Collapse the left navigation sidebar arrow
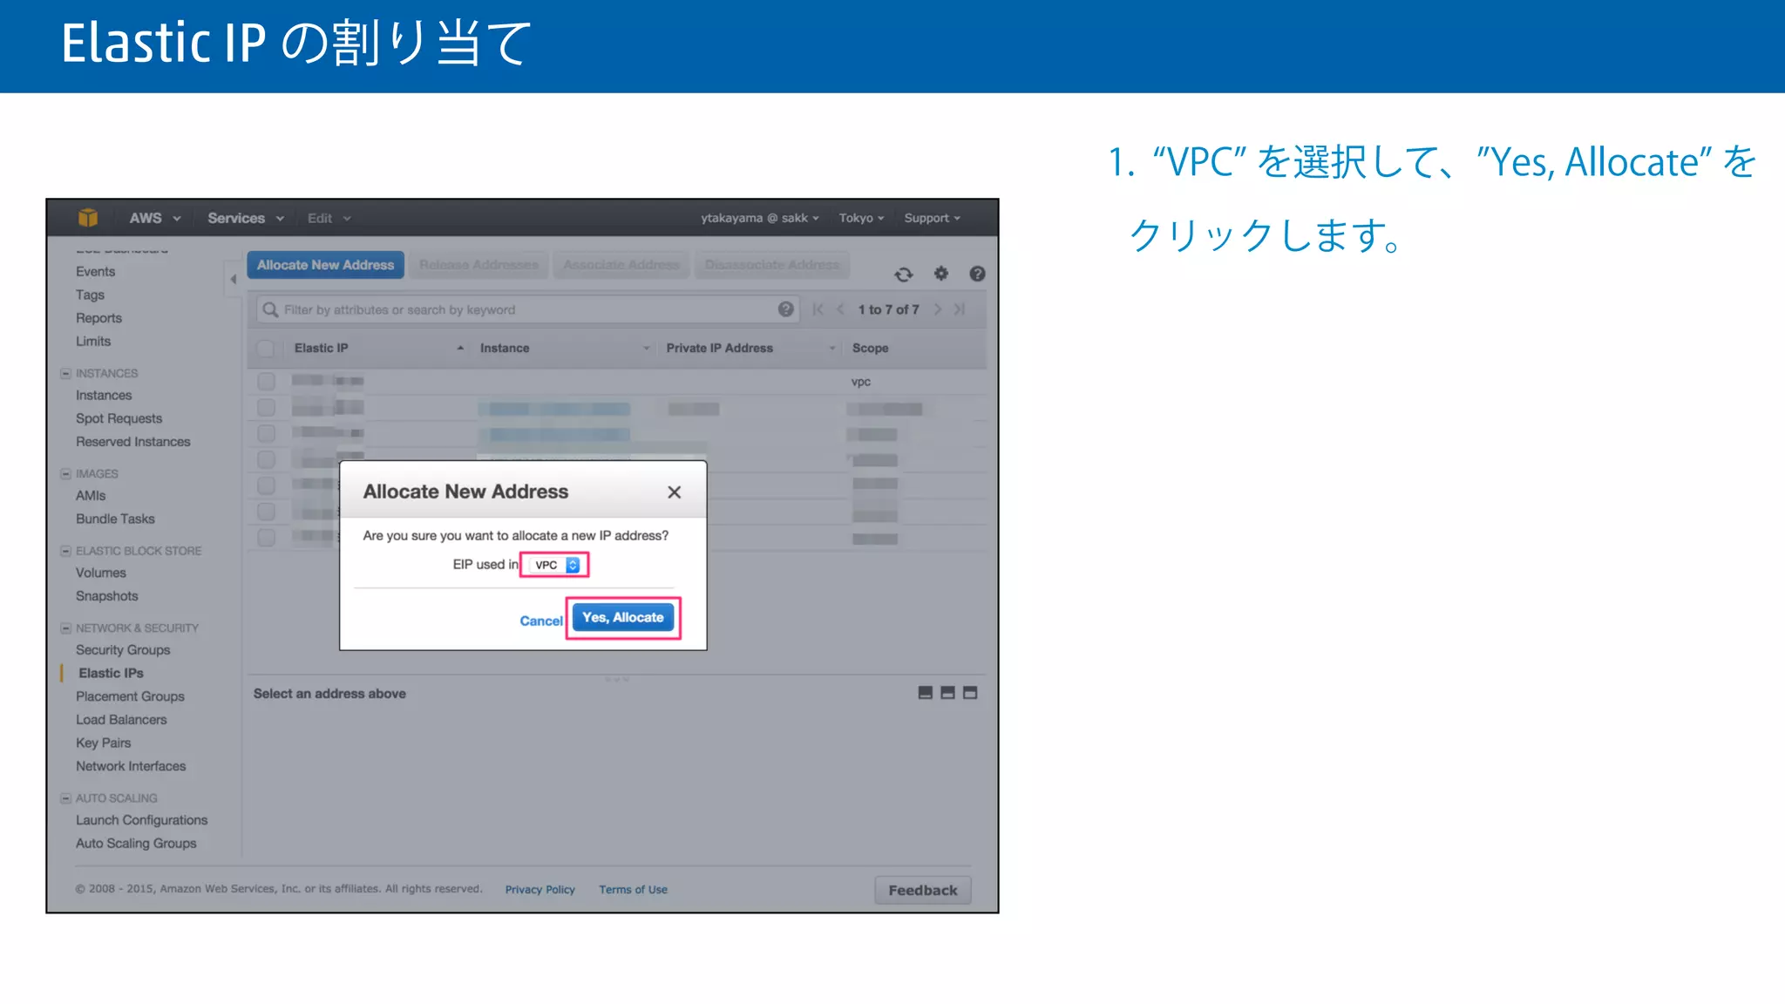 point(233,279)
